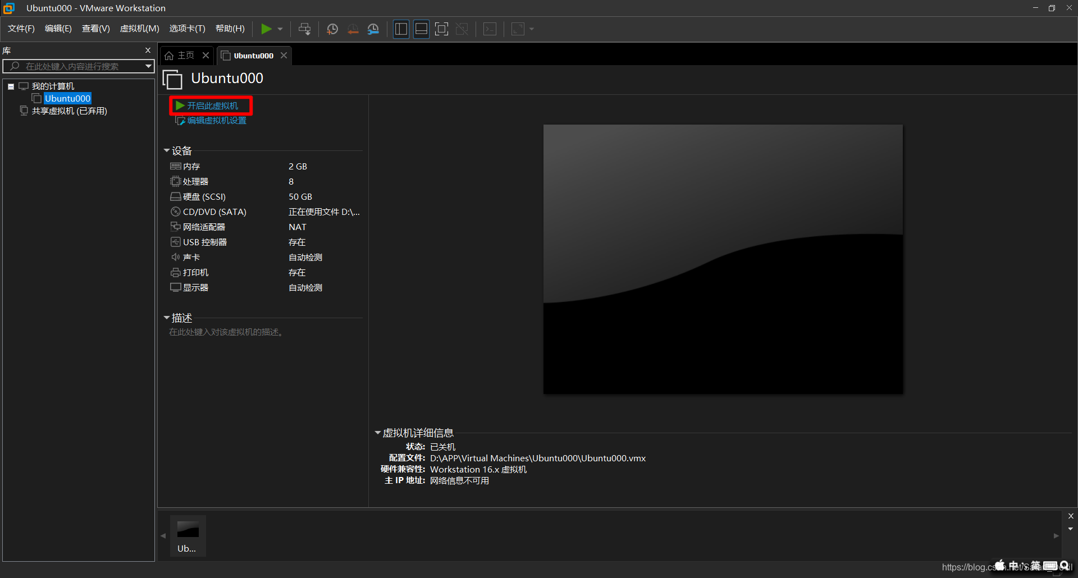Image resolution: width=1078 pixels, height=578 pixels.
Task: Open the 编辑(E) menu
Action: (x=58, y=29)
